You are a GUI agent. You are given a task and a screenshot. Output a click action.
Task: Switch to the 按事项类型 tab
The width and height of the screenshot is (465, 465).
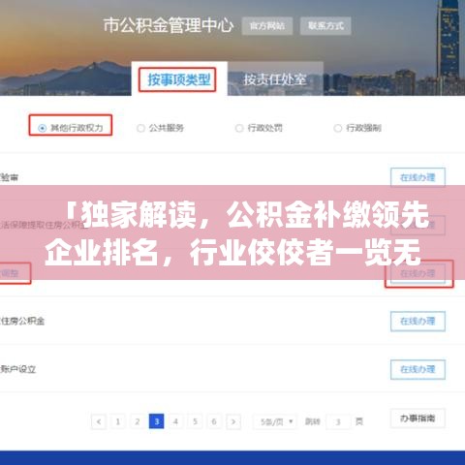[x=179, y=79]
